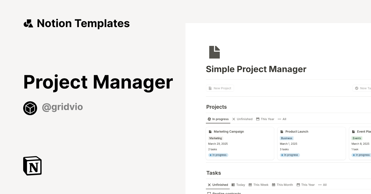Click the Product Launch page icon

[282, 131]
